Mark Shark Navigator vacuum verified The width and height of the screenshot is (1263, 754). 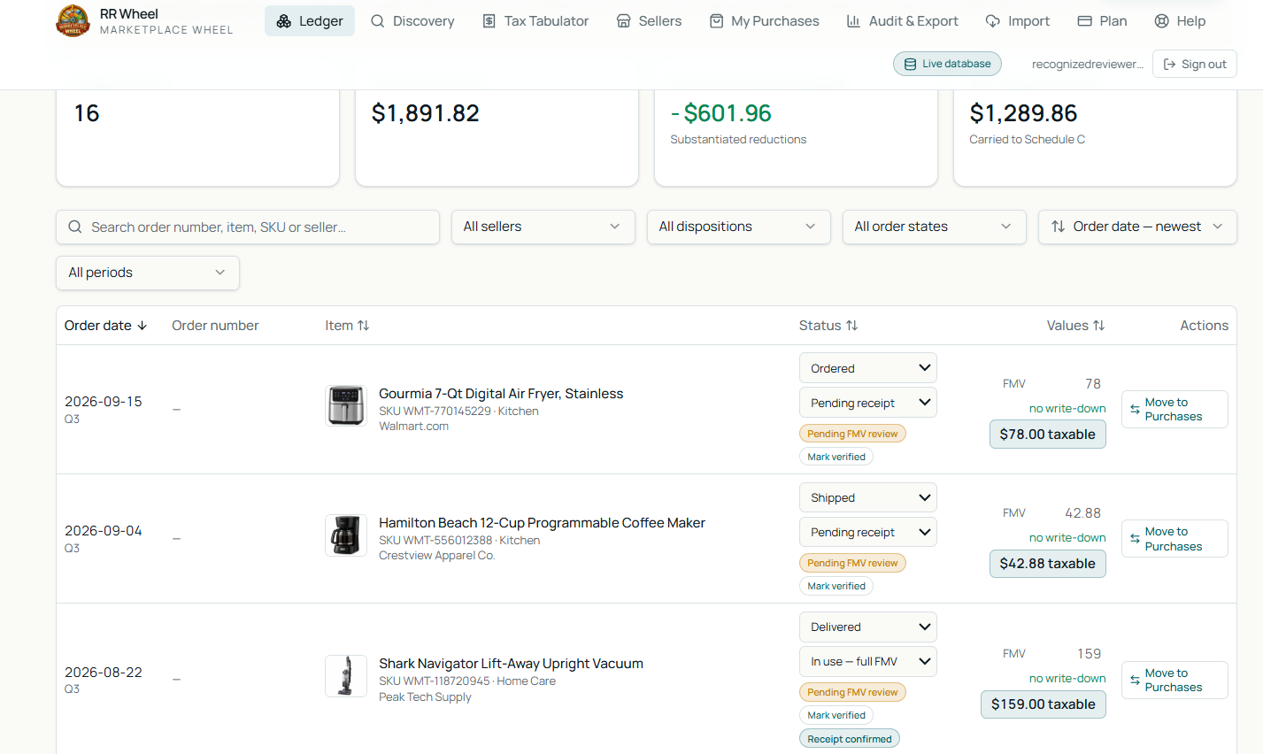(836, 715)
